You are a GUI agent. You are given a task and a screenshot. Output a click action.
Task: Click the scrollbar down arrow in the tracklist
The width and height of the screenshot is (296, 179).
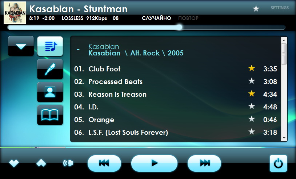(x=284, y=138)
